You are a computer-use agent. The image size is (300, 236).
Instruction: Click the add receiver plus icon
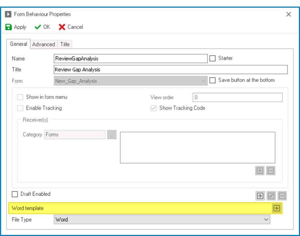click(259, 171)
